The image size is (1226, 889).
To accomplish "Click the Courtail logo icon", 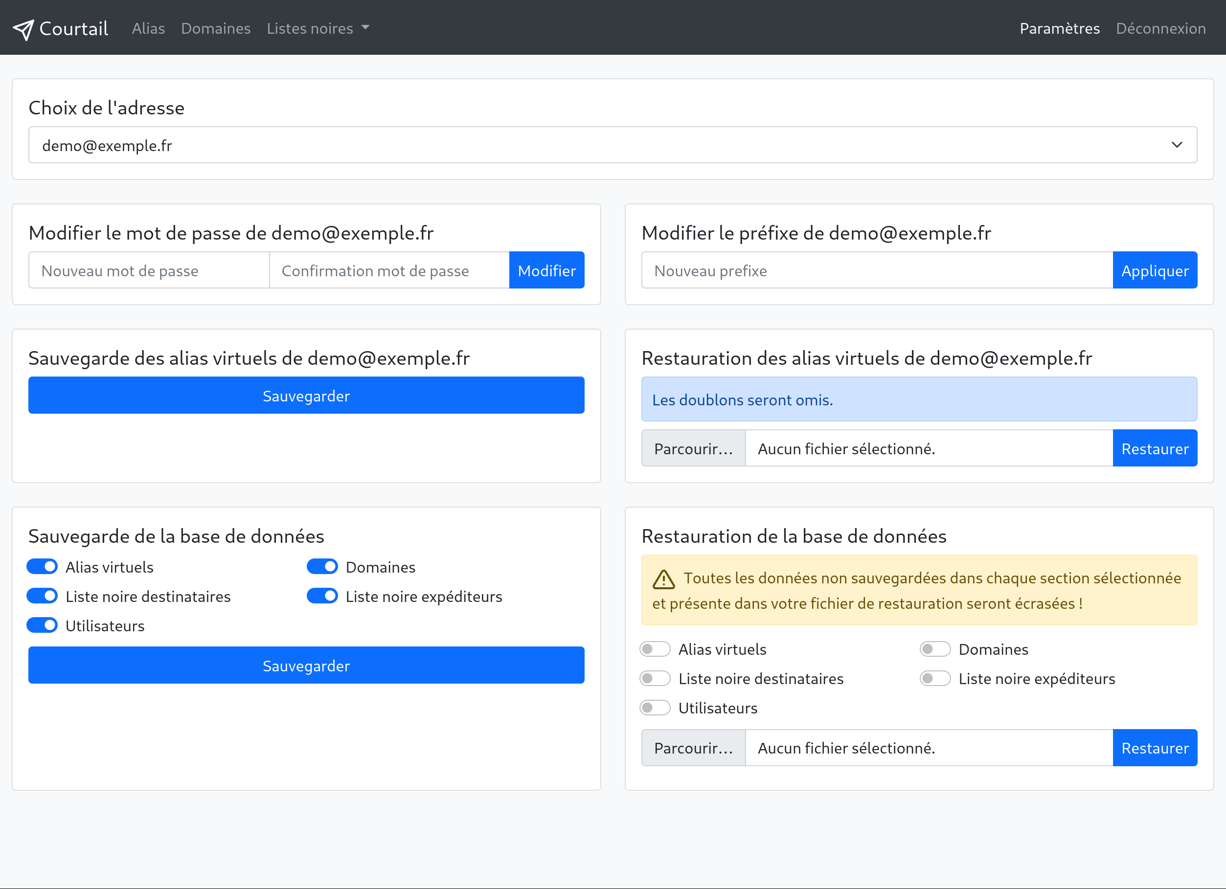I will point(24,27).
